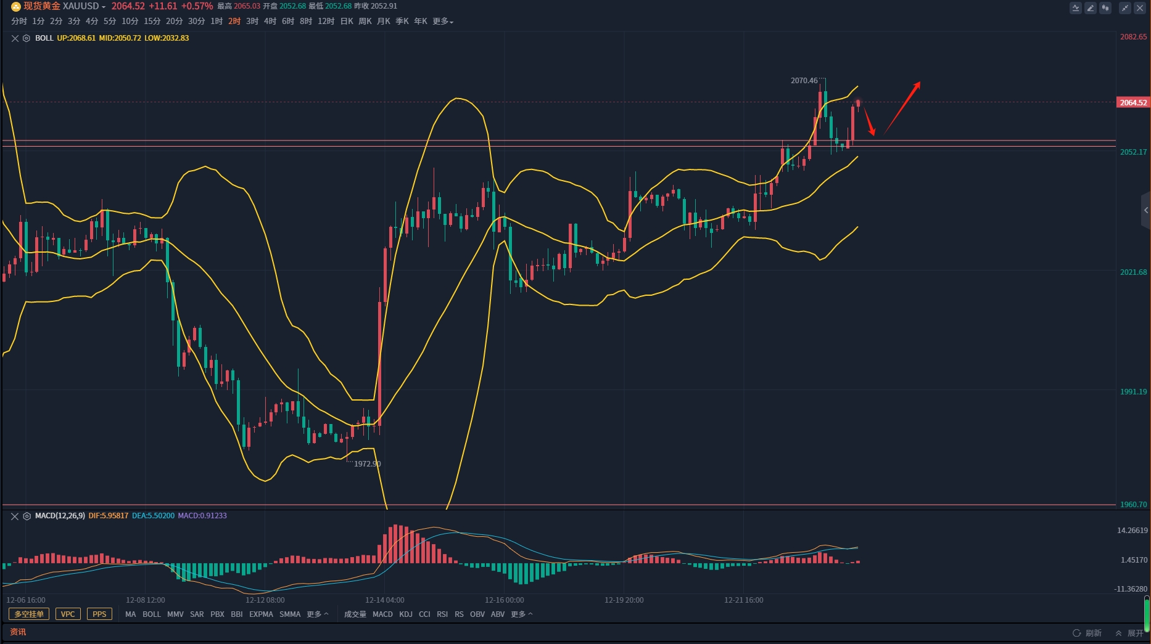Switch sub-chart to ABV

pyautogui.click(x=498, y=614)
